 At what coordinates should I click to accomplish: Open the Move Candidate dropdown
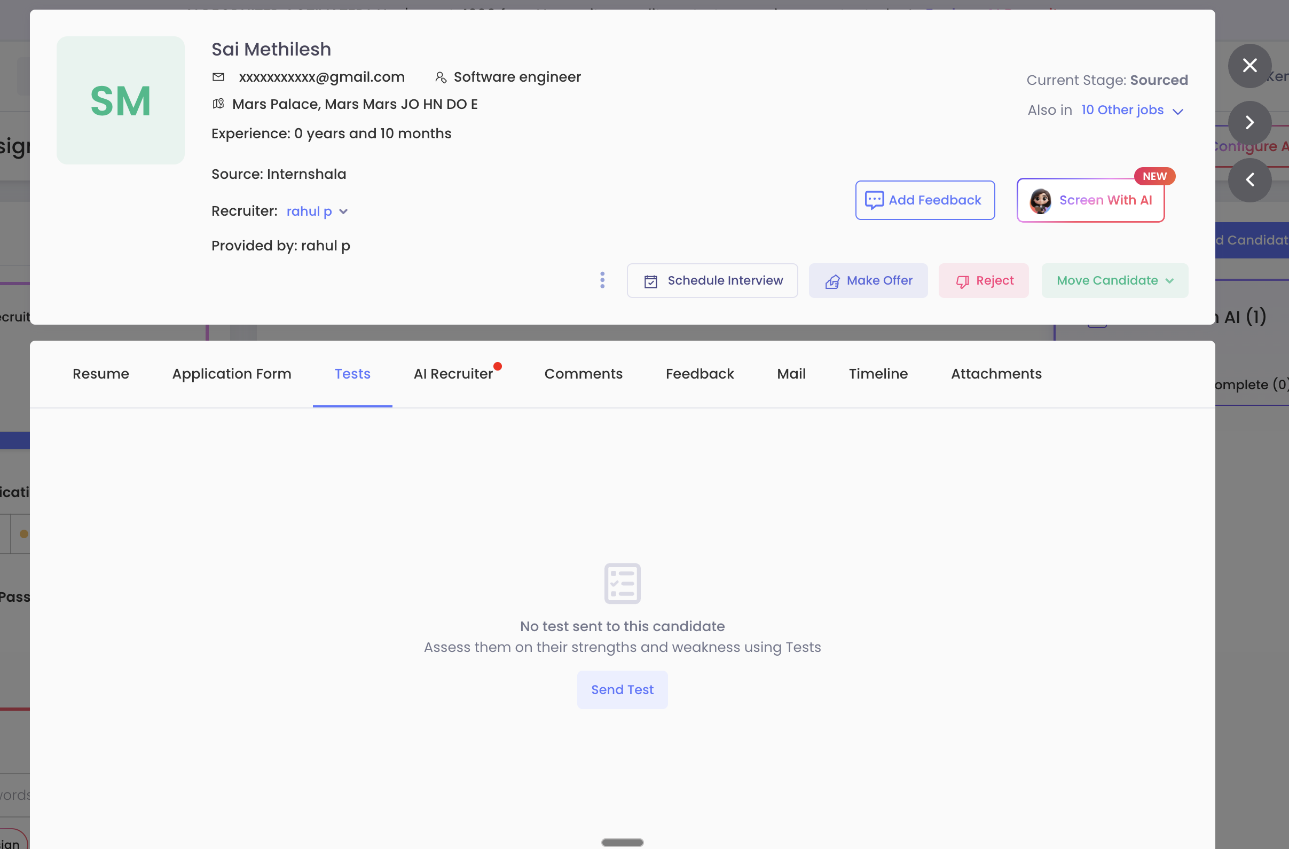pos(1114,281)
